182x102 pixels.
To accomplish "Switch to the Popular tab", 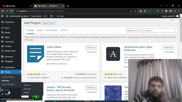I will click(x=40, y=30).
